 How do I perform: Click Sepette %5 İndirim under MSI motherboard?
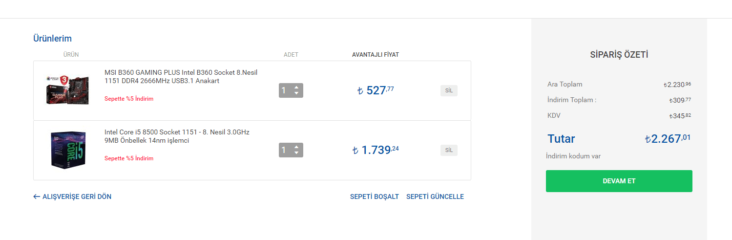click(129, 99)
